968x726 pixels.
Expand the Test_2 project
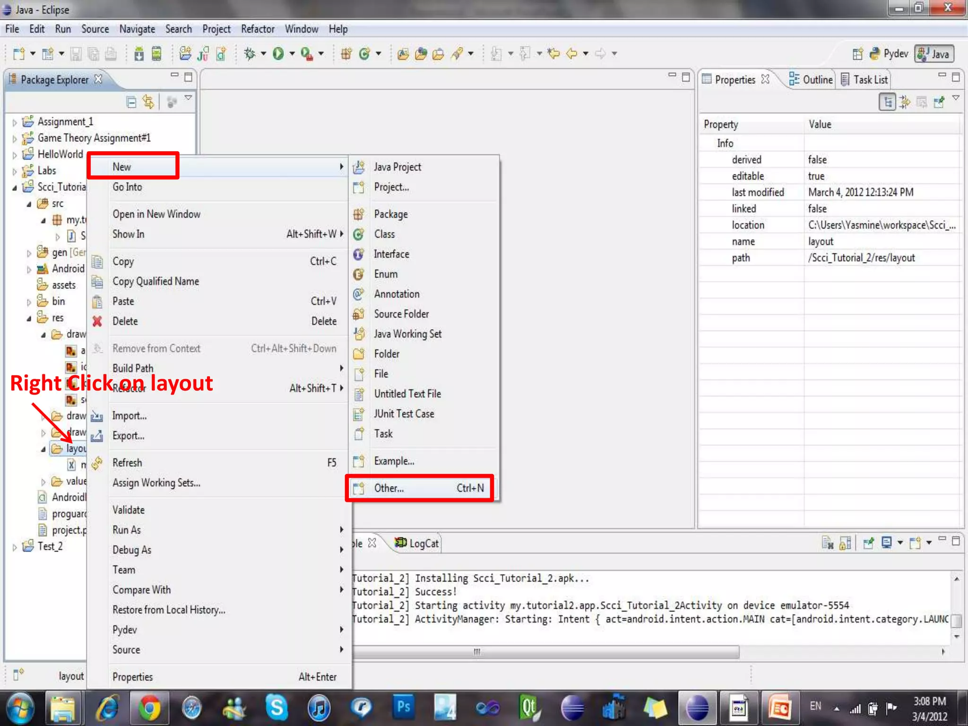coord(14,547)
